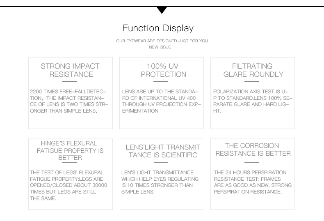
Task: Click the 24 hours perspiration test text
Action: click(x=253, y=182)
